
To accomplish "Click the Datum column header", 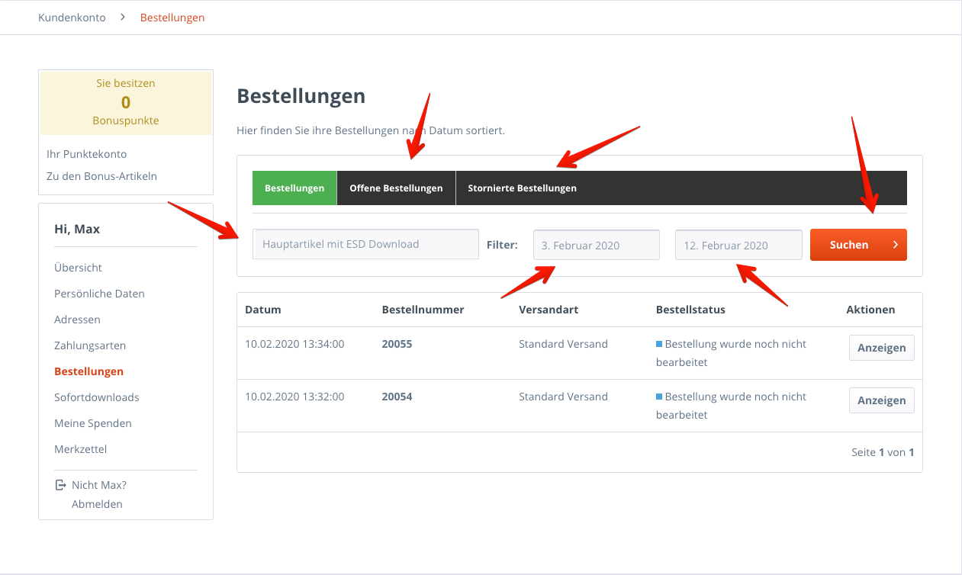I will coord(263,310).
